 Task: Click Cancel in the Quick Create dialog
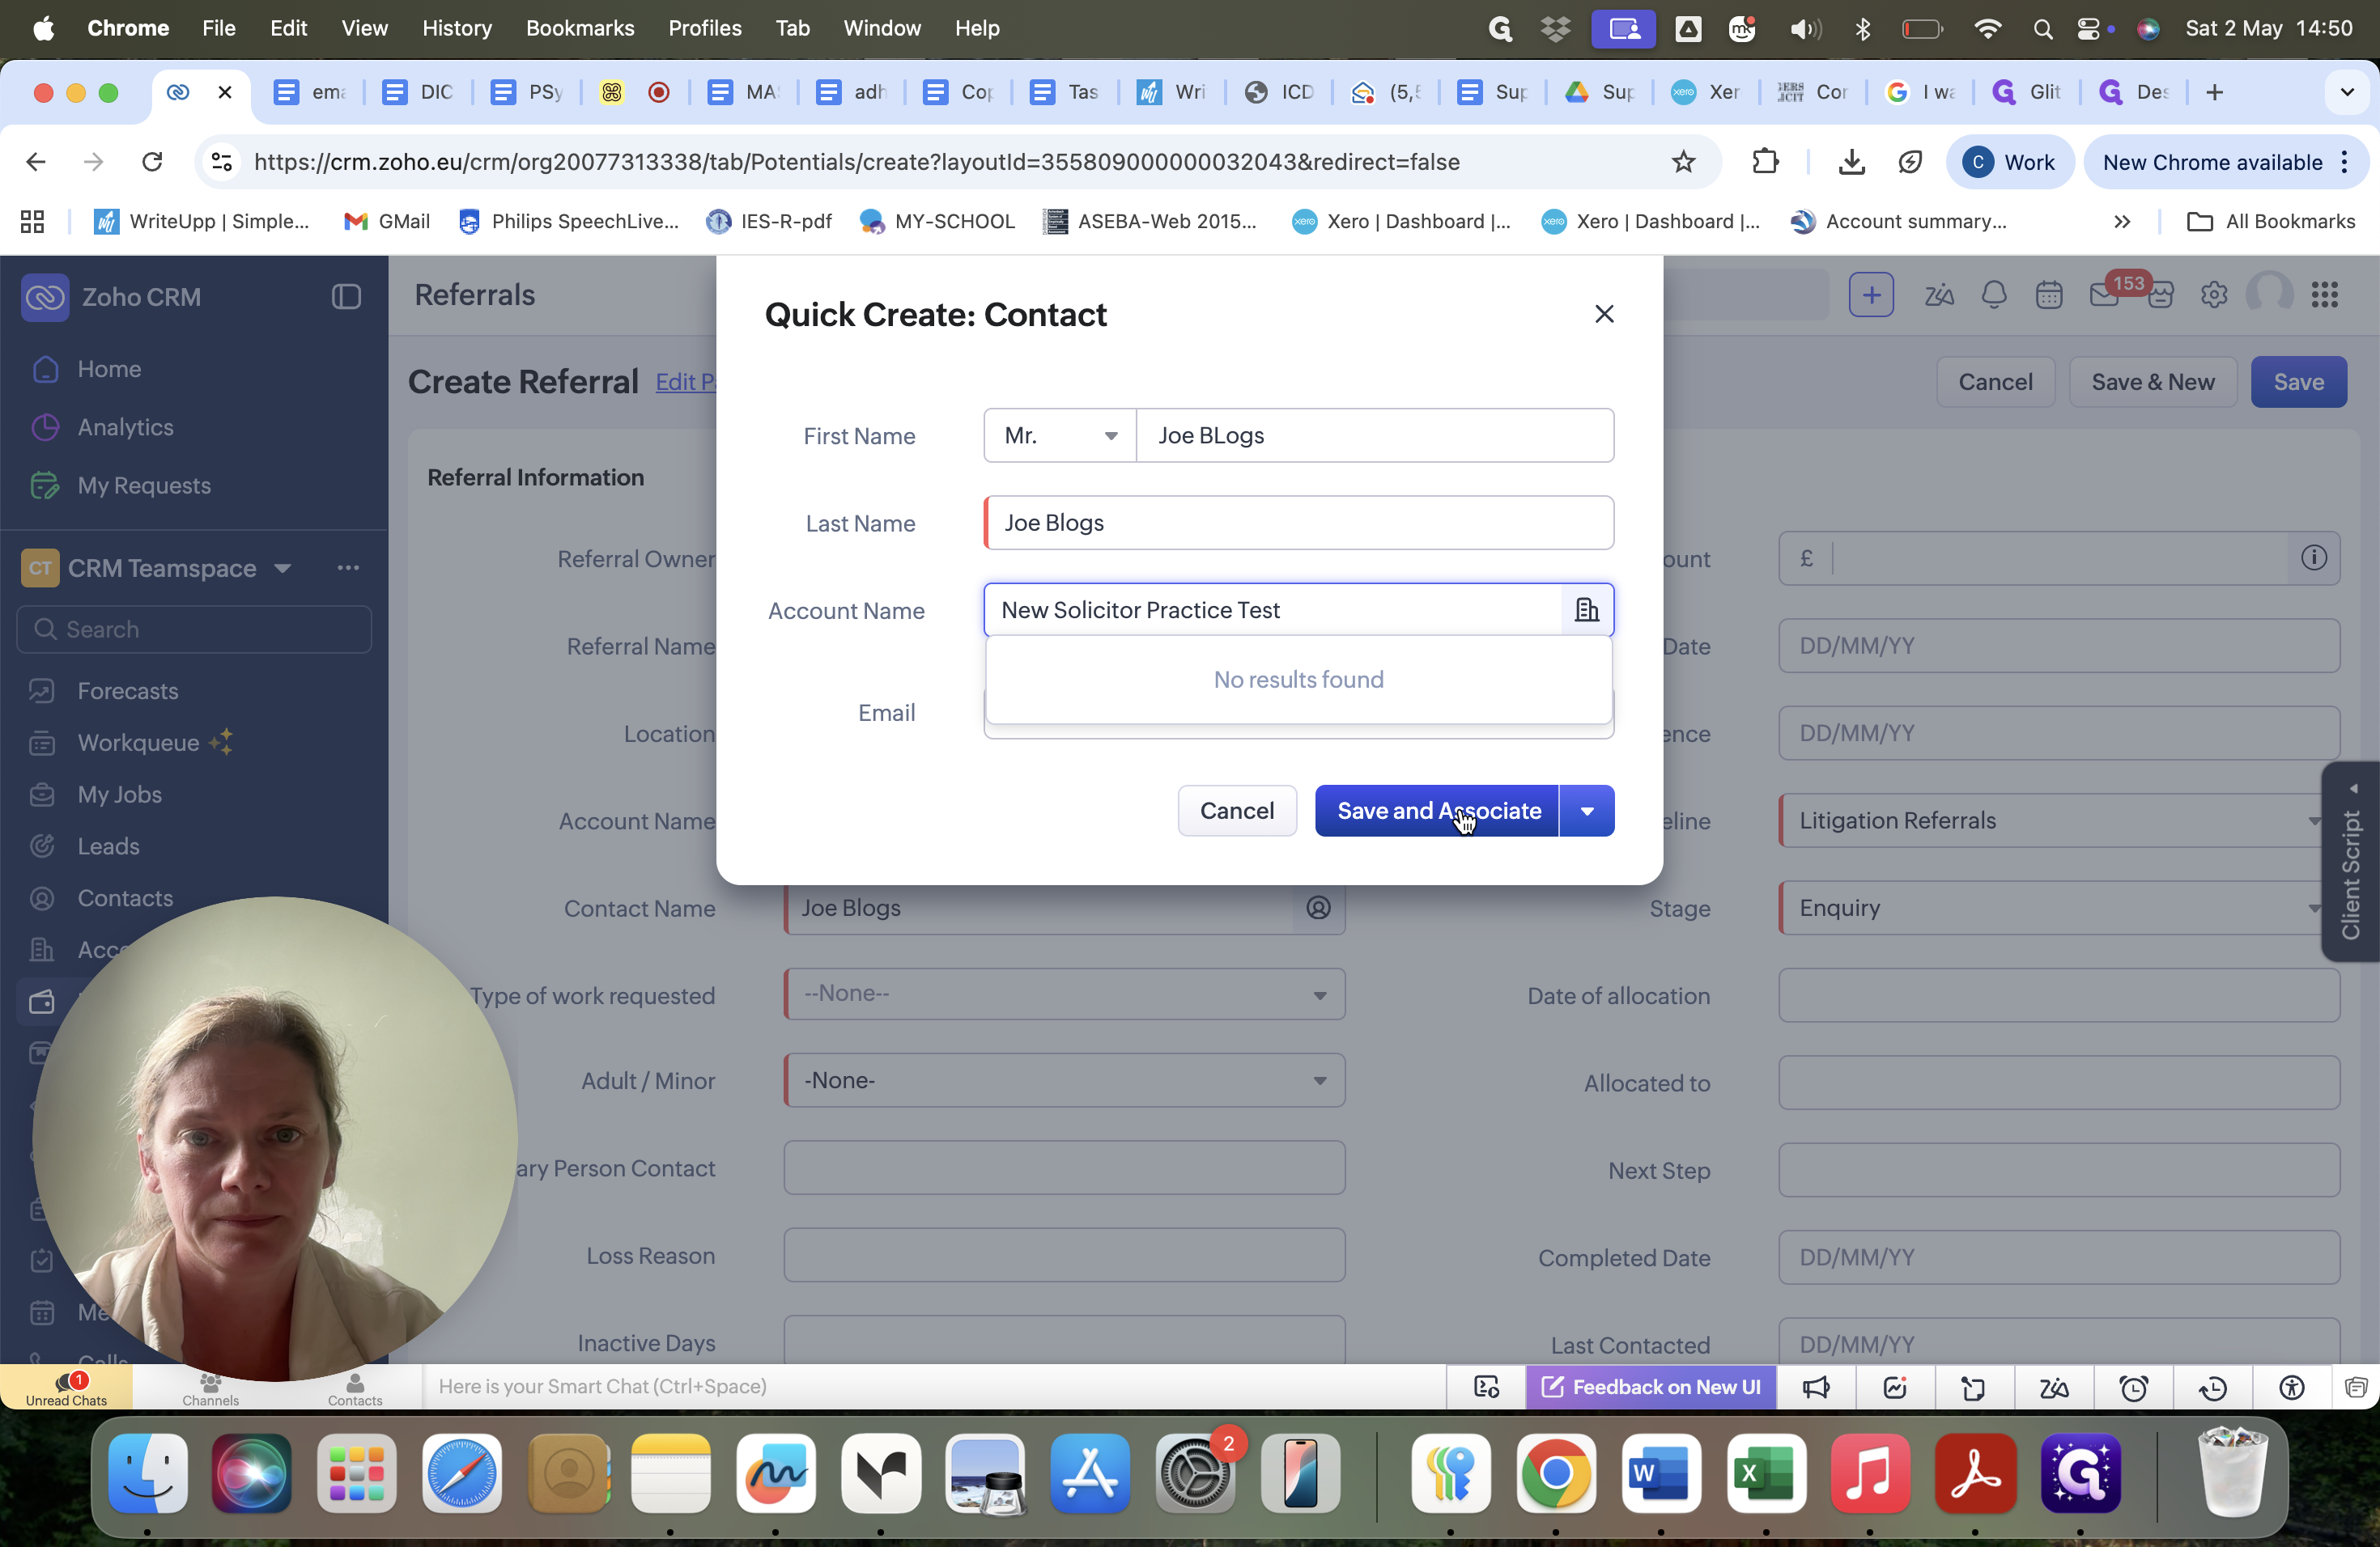(1237, 811)
